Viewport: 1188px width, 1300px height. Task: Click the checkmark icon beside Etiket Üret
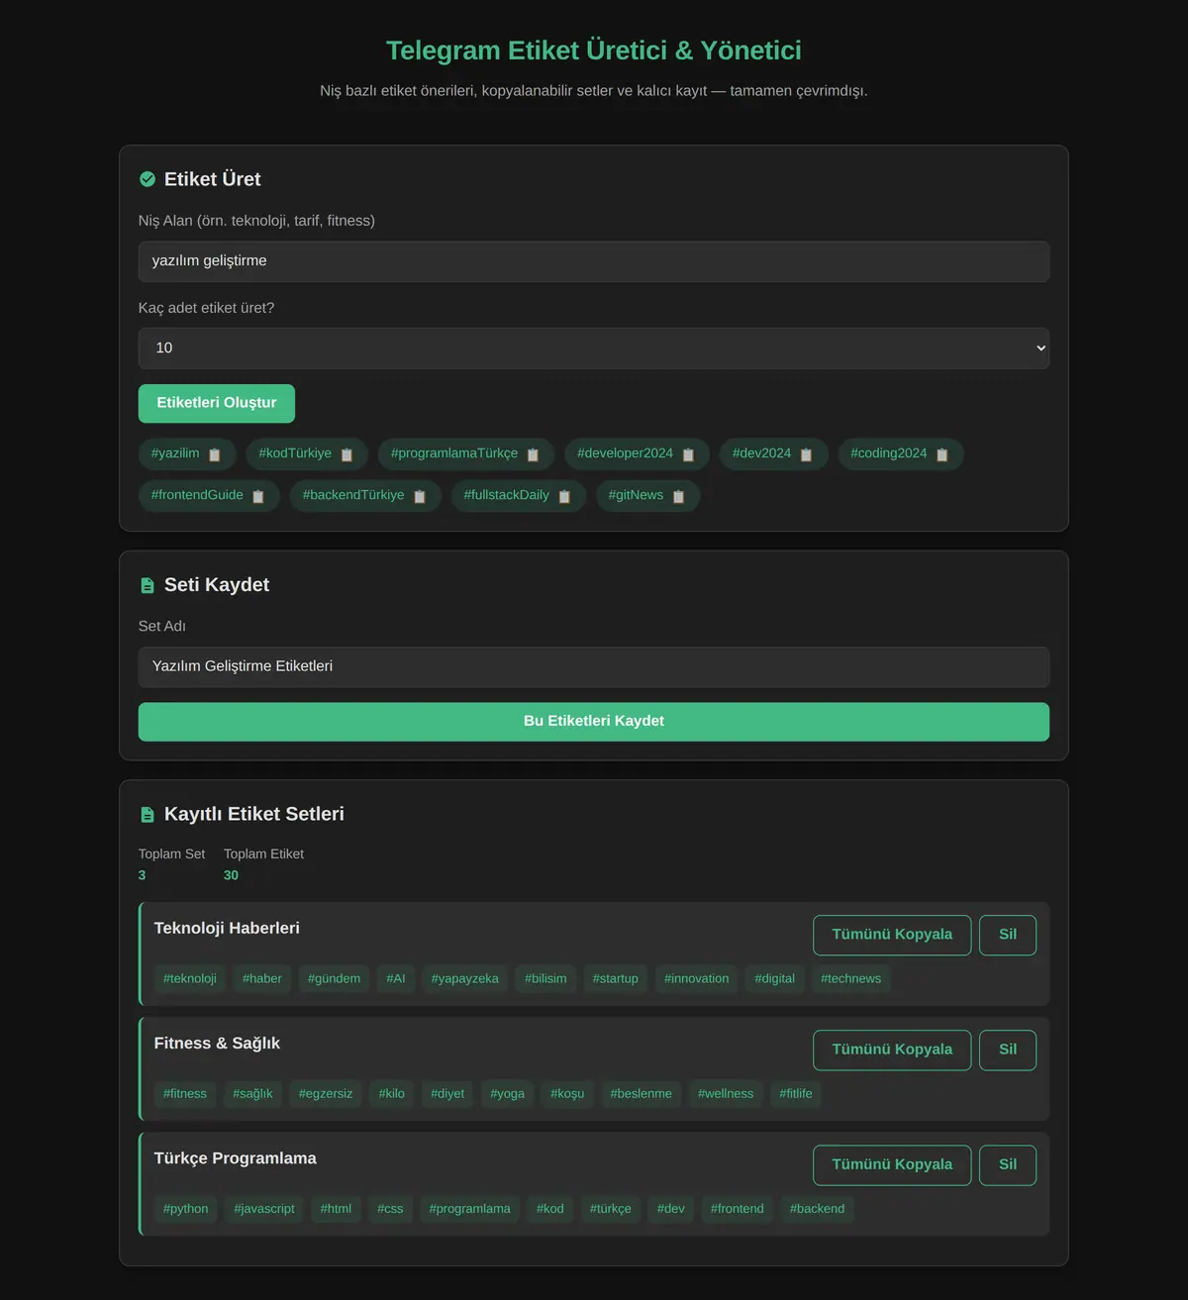click(x=148, y=179)
